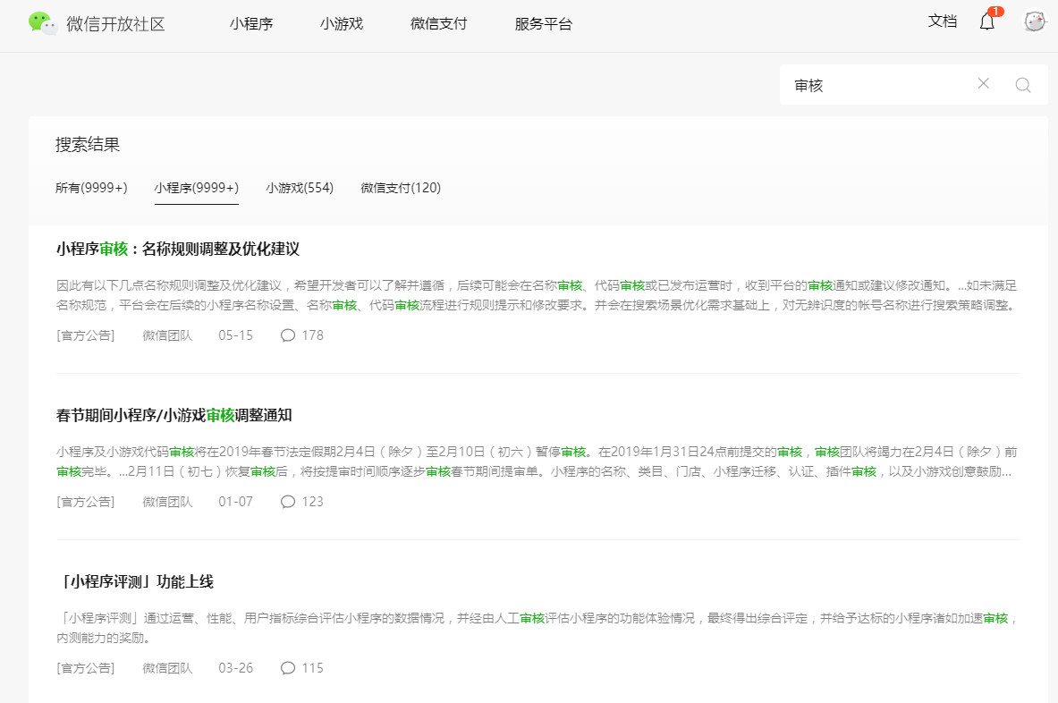The height and width of the screenshot is (703, 1058).
Task: Click [官方公告] tag on 03-26 post
Action: [x=86, y=668]
